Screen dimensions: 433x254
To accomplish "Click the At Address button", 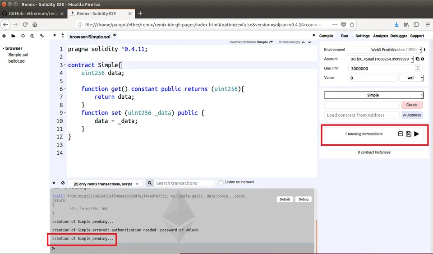I will pos(412,115).
